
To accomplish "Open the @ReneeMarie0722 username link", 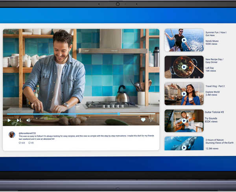I will (x=27, y=133).
